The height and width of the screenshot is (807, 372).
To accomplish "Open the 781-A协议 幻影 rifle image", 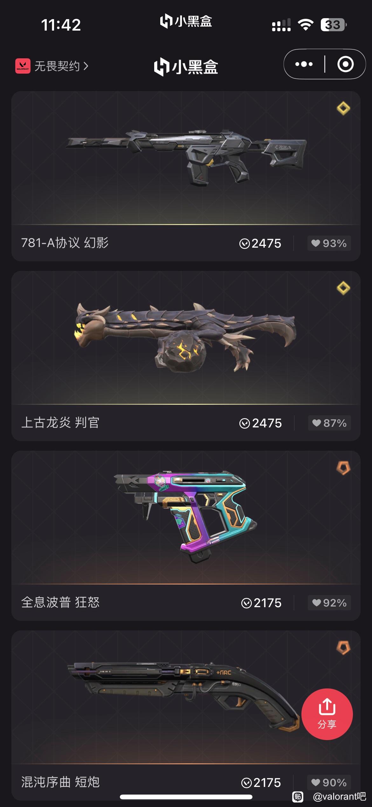I will [186, 157].
